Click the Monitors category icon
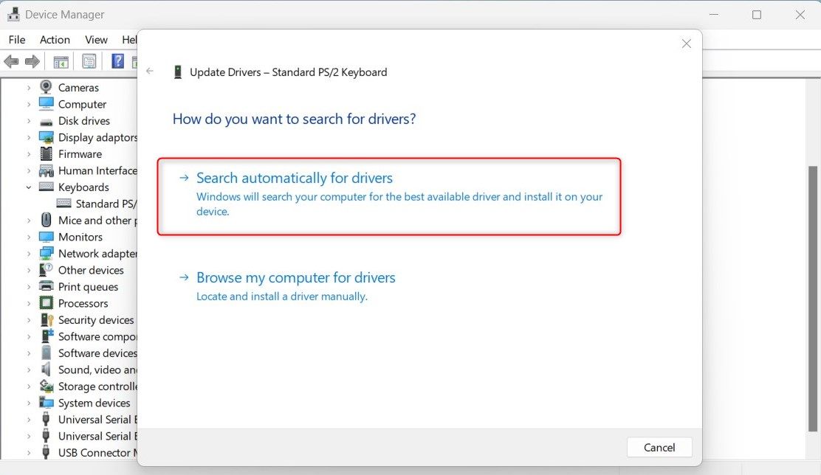 point(47,237)
